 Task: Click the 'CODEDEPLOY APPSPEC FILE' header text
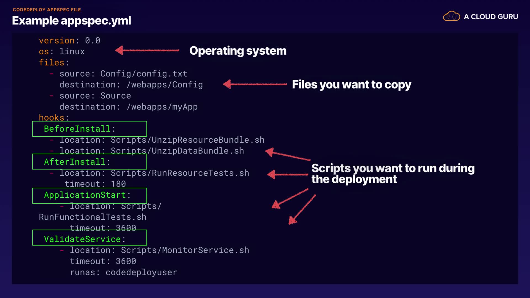(x=47, y=10)
